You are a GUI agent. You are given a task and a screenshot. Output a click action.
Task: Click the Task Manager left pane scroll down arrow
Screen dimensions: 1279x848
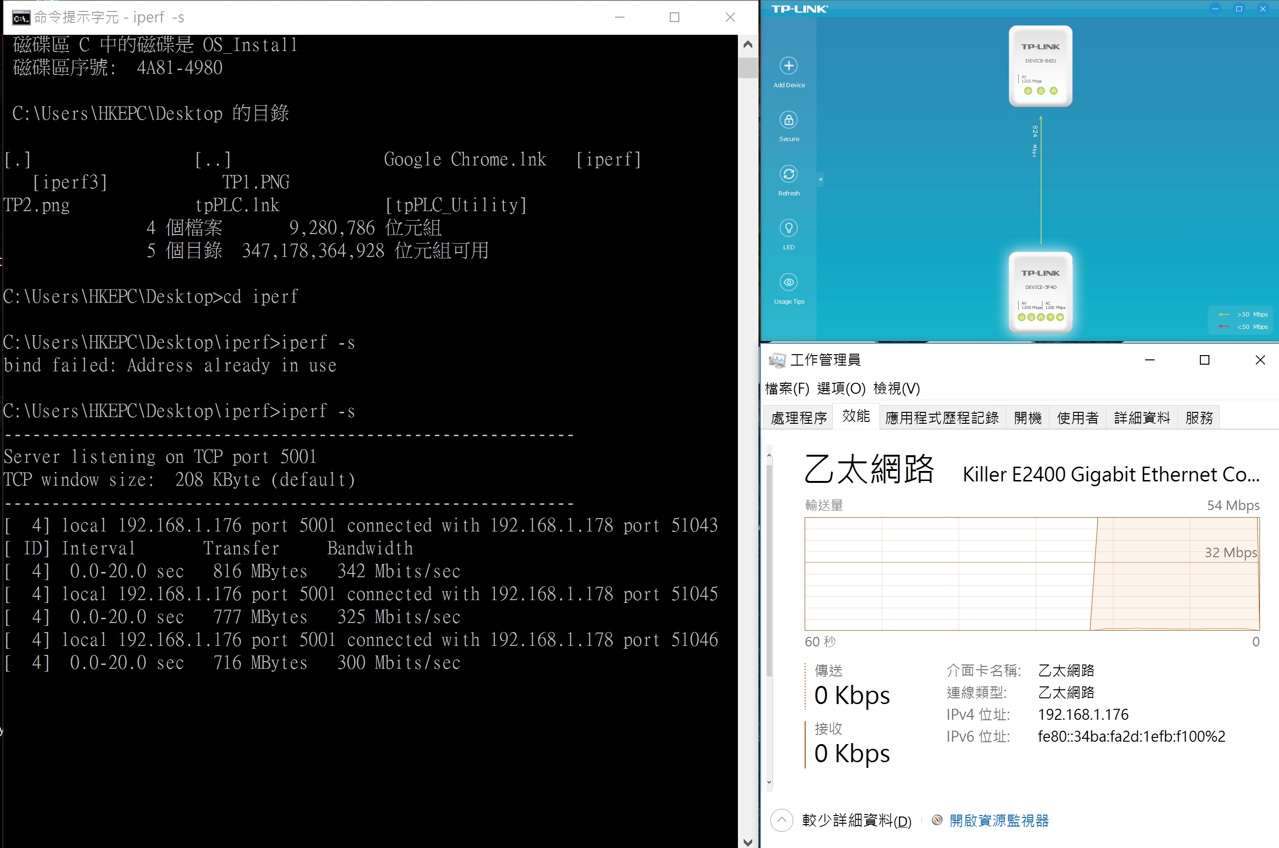click(x=769, y=781)
